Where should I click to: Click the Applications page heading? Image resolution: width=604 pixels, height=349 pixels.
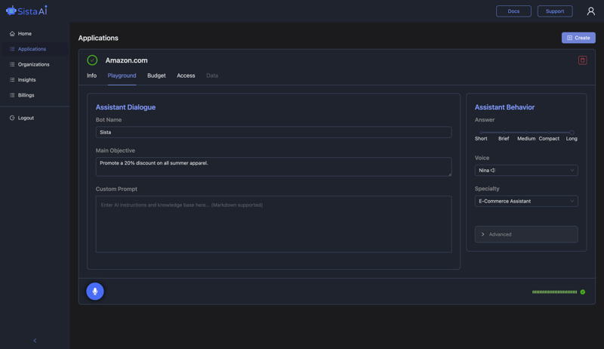pyautogui.click(x=98, y=38)
